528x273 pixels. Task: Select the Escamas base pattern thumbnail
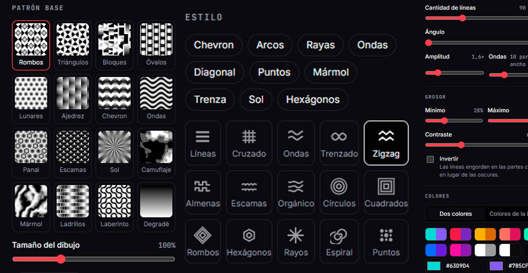tap(73, 153)
